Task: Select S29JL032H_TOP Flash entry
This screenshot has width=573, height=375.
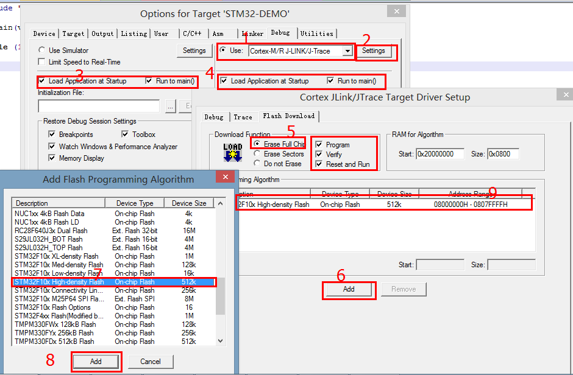Action: click(113, 248)
